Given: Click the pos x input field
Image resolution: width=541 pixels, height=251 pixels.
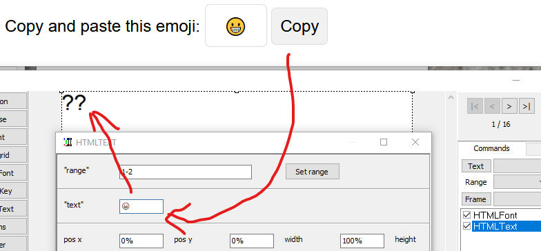Looking at the screenshot, I should (141, 241).
